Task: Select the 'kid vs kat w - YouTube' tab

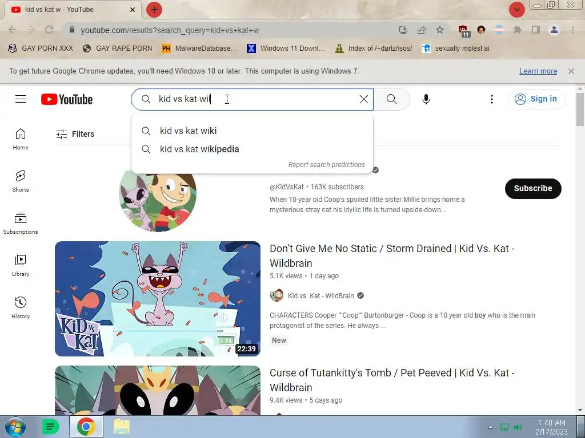Action: coord(73,10)
